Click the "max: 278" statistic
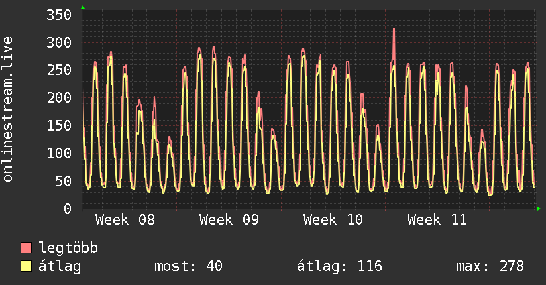Screen dimensions: 546x285 click(x=490, y=266)
